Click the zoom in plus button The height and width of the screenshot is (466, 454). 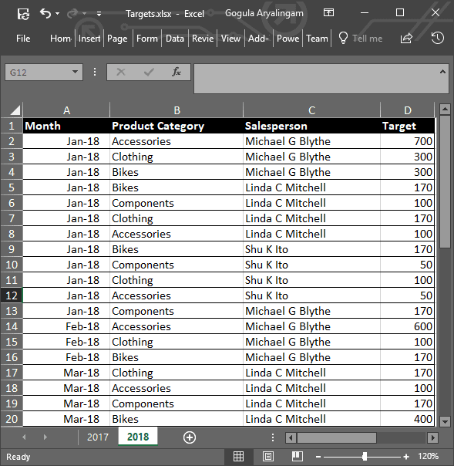pos(406,457)
